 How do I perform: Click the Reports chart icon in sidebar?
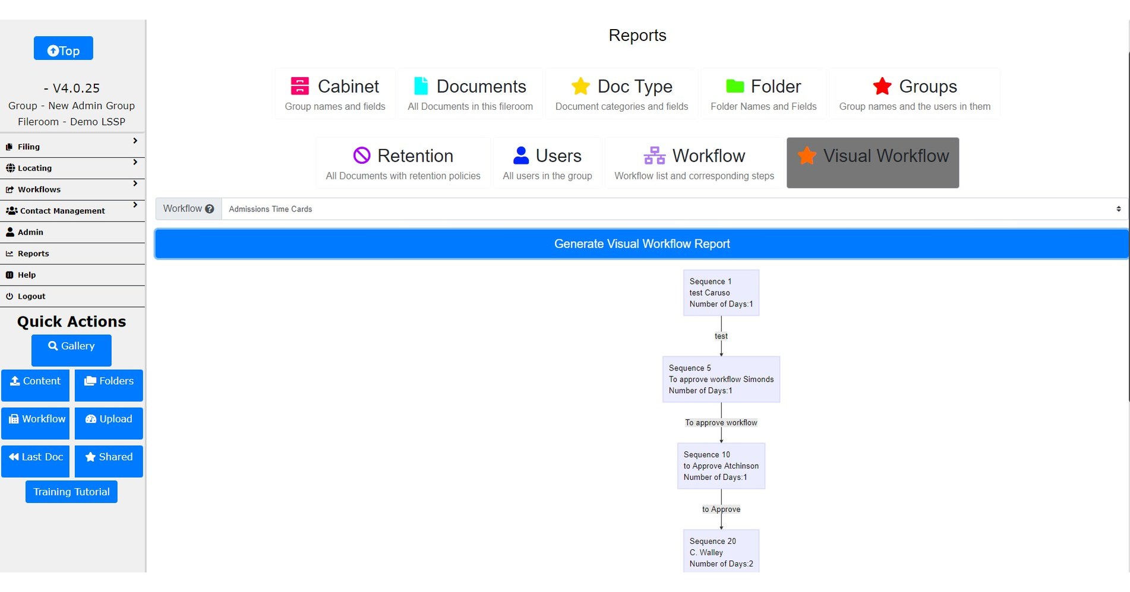pos(10,254)
